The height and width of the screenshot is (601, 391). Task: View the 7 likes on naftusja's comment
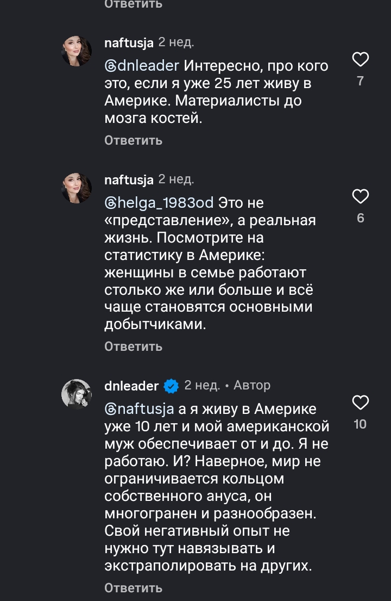[361, 81]
